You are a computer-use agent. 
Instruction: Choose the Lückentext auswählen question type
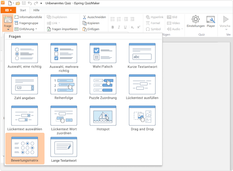pos(25,118)
